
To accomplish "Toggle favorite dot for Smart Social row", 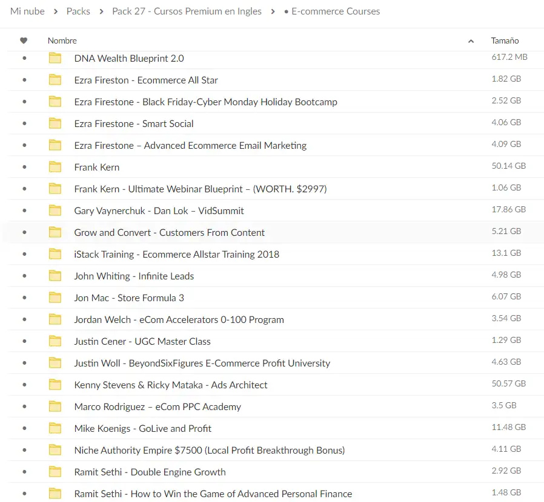I will (x=24, y=123).
